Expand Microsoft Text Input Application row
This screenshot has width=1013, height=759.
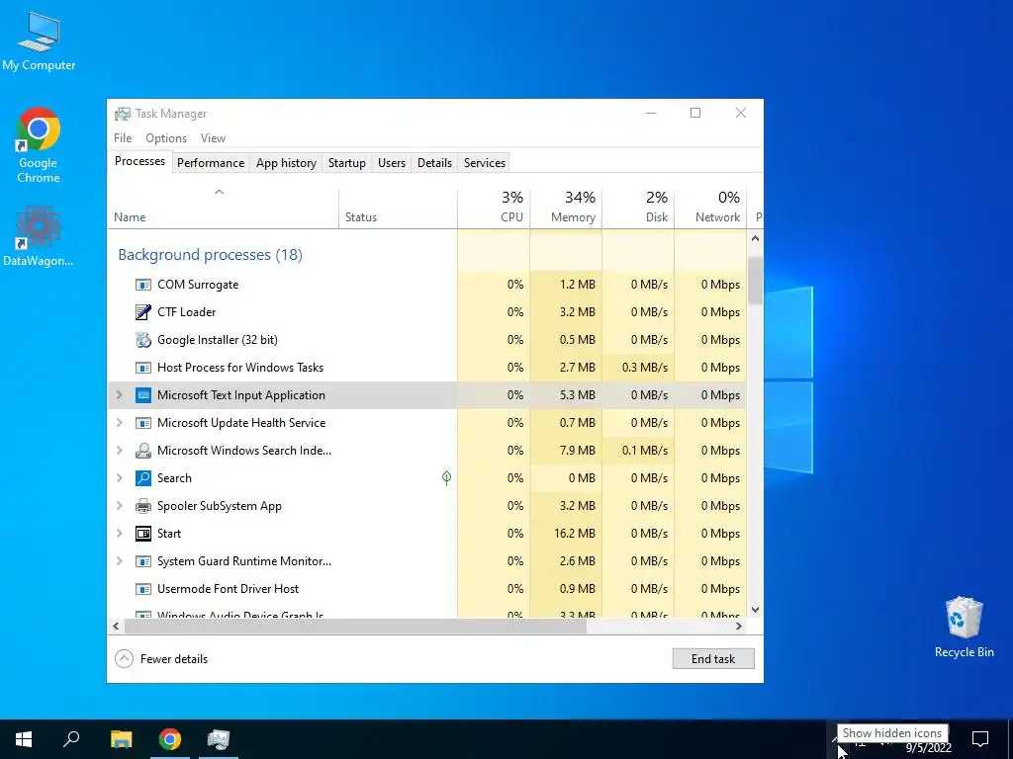coord(119,395)
